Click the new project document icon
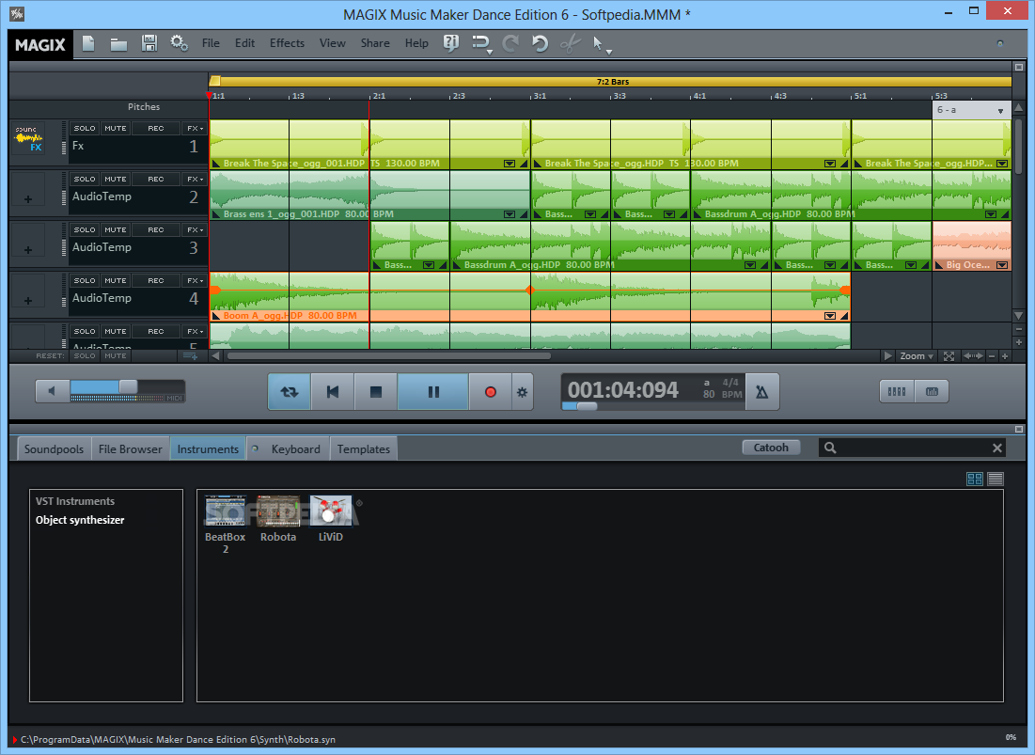Viewport: 1035px width, 755px height. [x=88, y=43]
